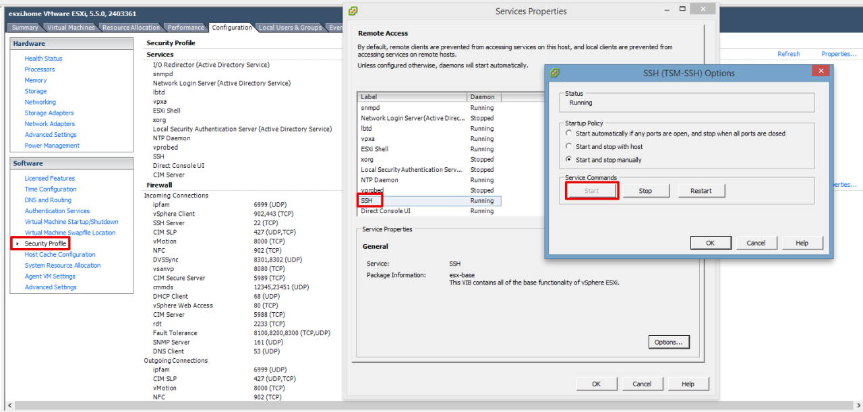Select the snmpd row in services list

click(429, 108)
